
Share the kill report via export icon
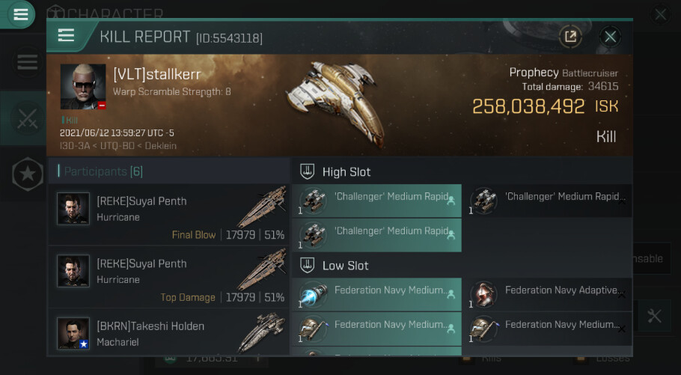tap(570, 36)
